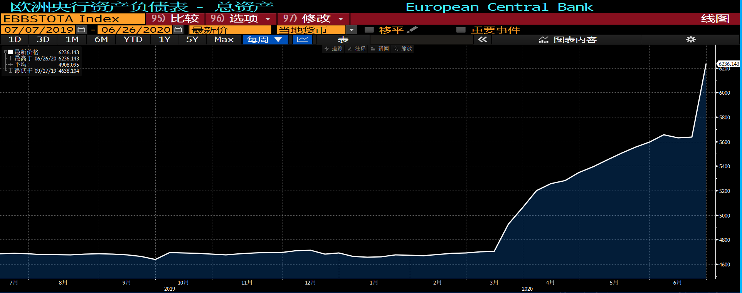Click the 最新价 price field
The width and height of the screenshot is (742, 293).
click(x=230, y=30)
